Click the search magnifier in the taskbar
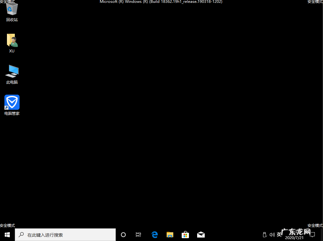The width and height of the screenshot is (323, 241). [21, 235]
